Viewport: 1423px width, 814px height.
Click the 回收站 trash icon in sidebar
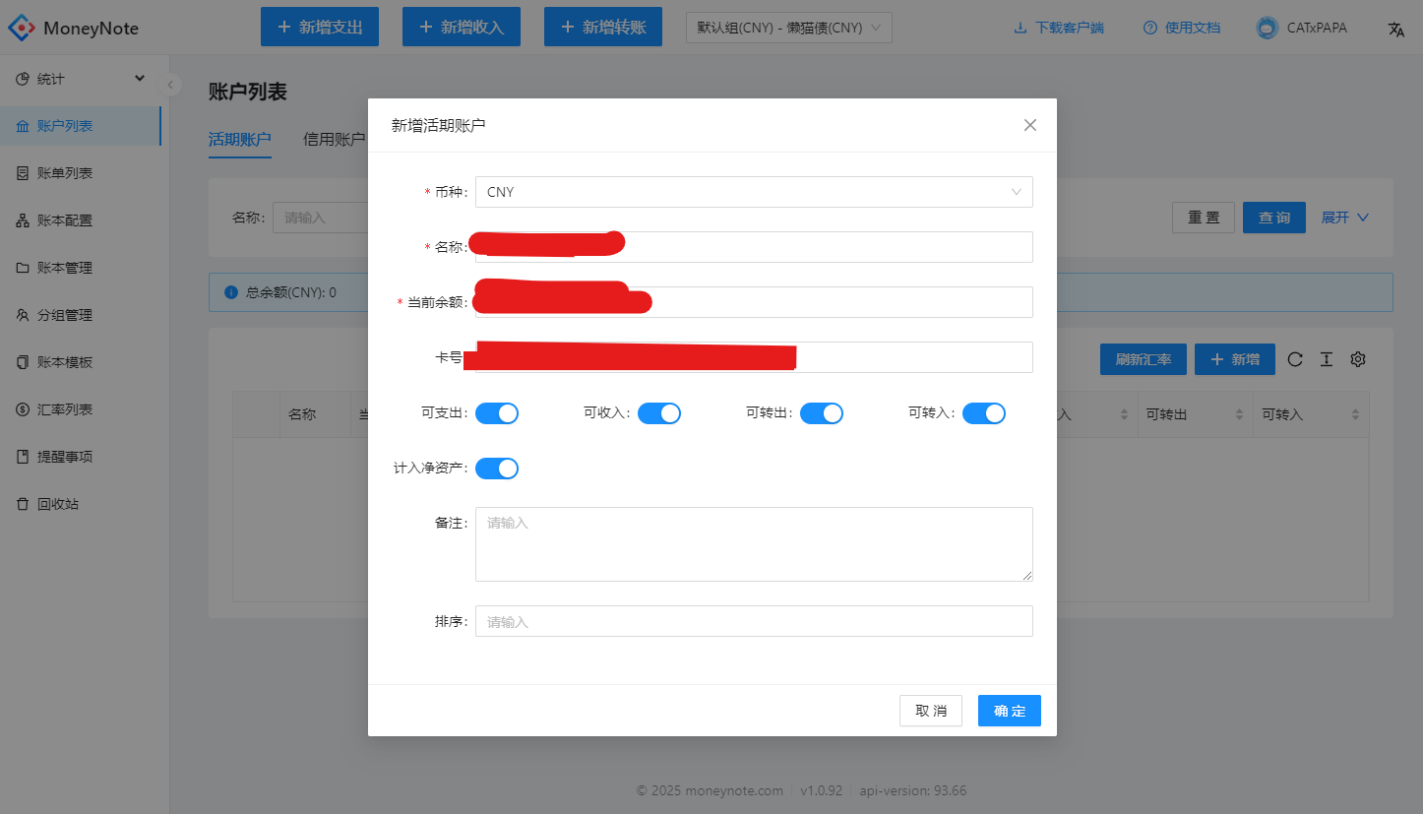(23, 504)
